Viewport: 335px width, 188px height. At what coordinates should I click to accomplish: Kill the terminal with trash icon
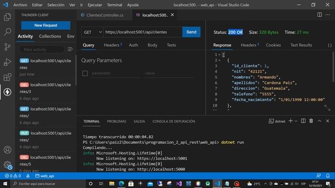(x=311, y=121)
